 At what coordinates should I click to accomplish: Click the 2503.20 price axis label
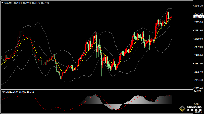198,22
